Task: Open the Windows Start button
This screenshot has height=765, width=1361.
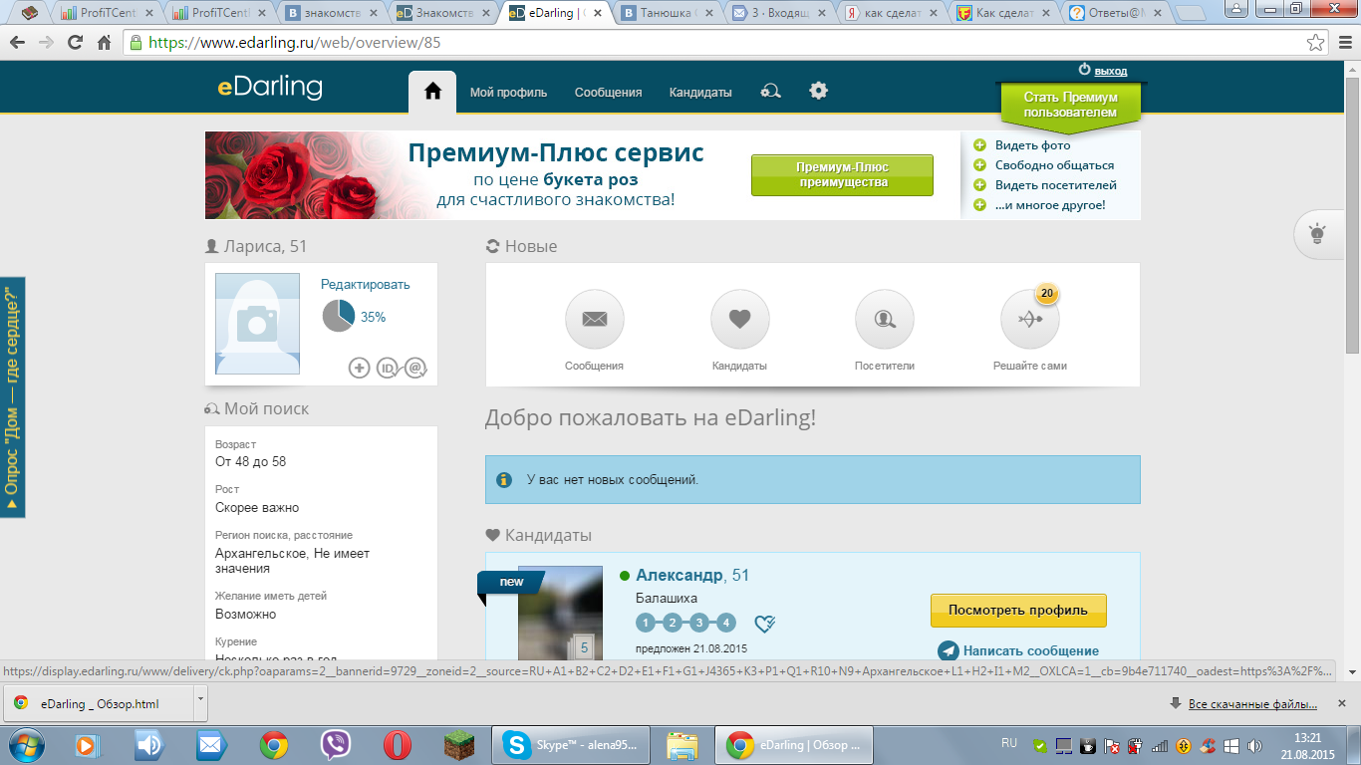Action: [28, 744]
